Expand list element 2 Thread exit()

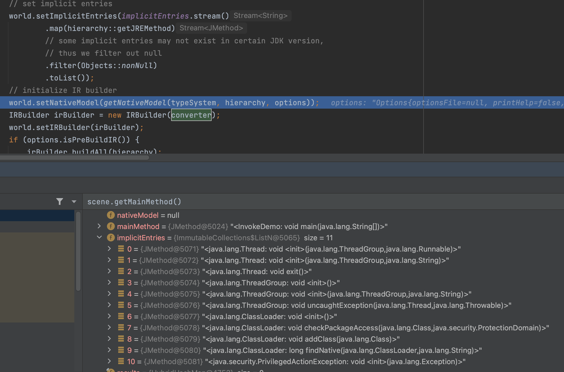[109, 271]
